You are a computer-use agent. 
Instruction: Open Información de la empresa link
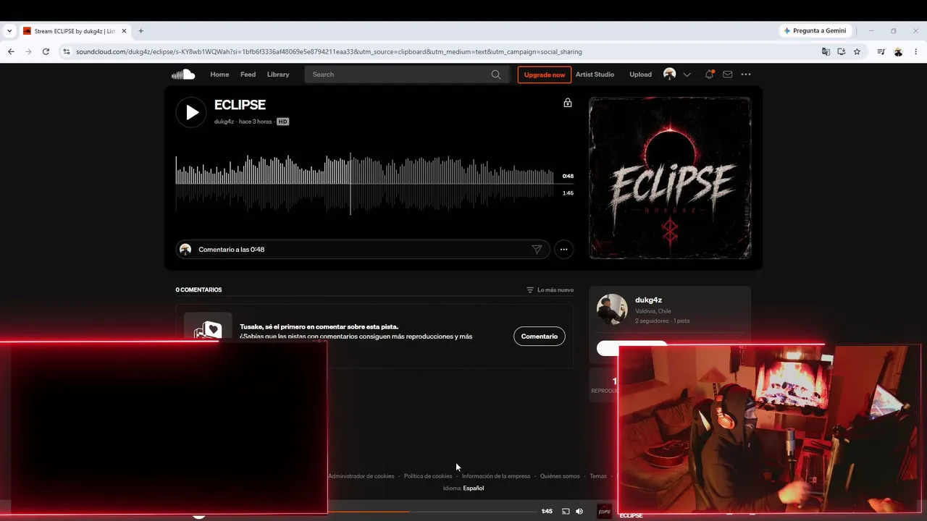point(496,476)
